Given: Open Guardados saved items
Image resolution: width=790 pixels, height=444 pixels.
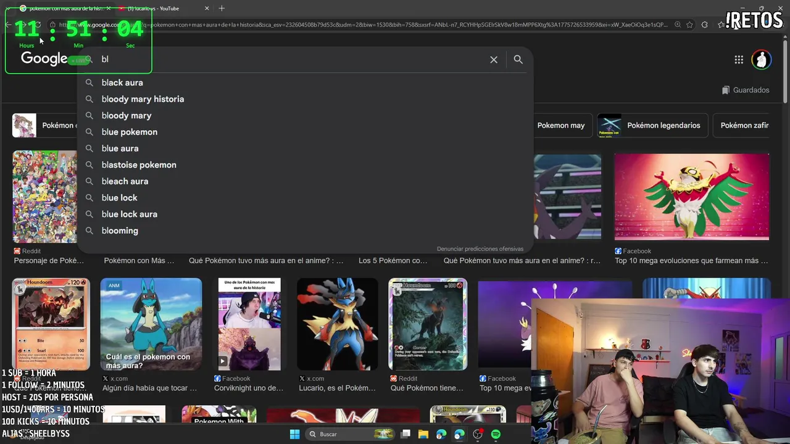Looking at the screenshot, I should 746,90.
